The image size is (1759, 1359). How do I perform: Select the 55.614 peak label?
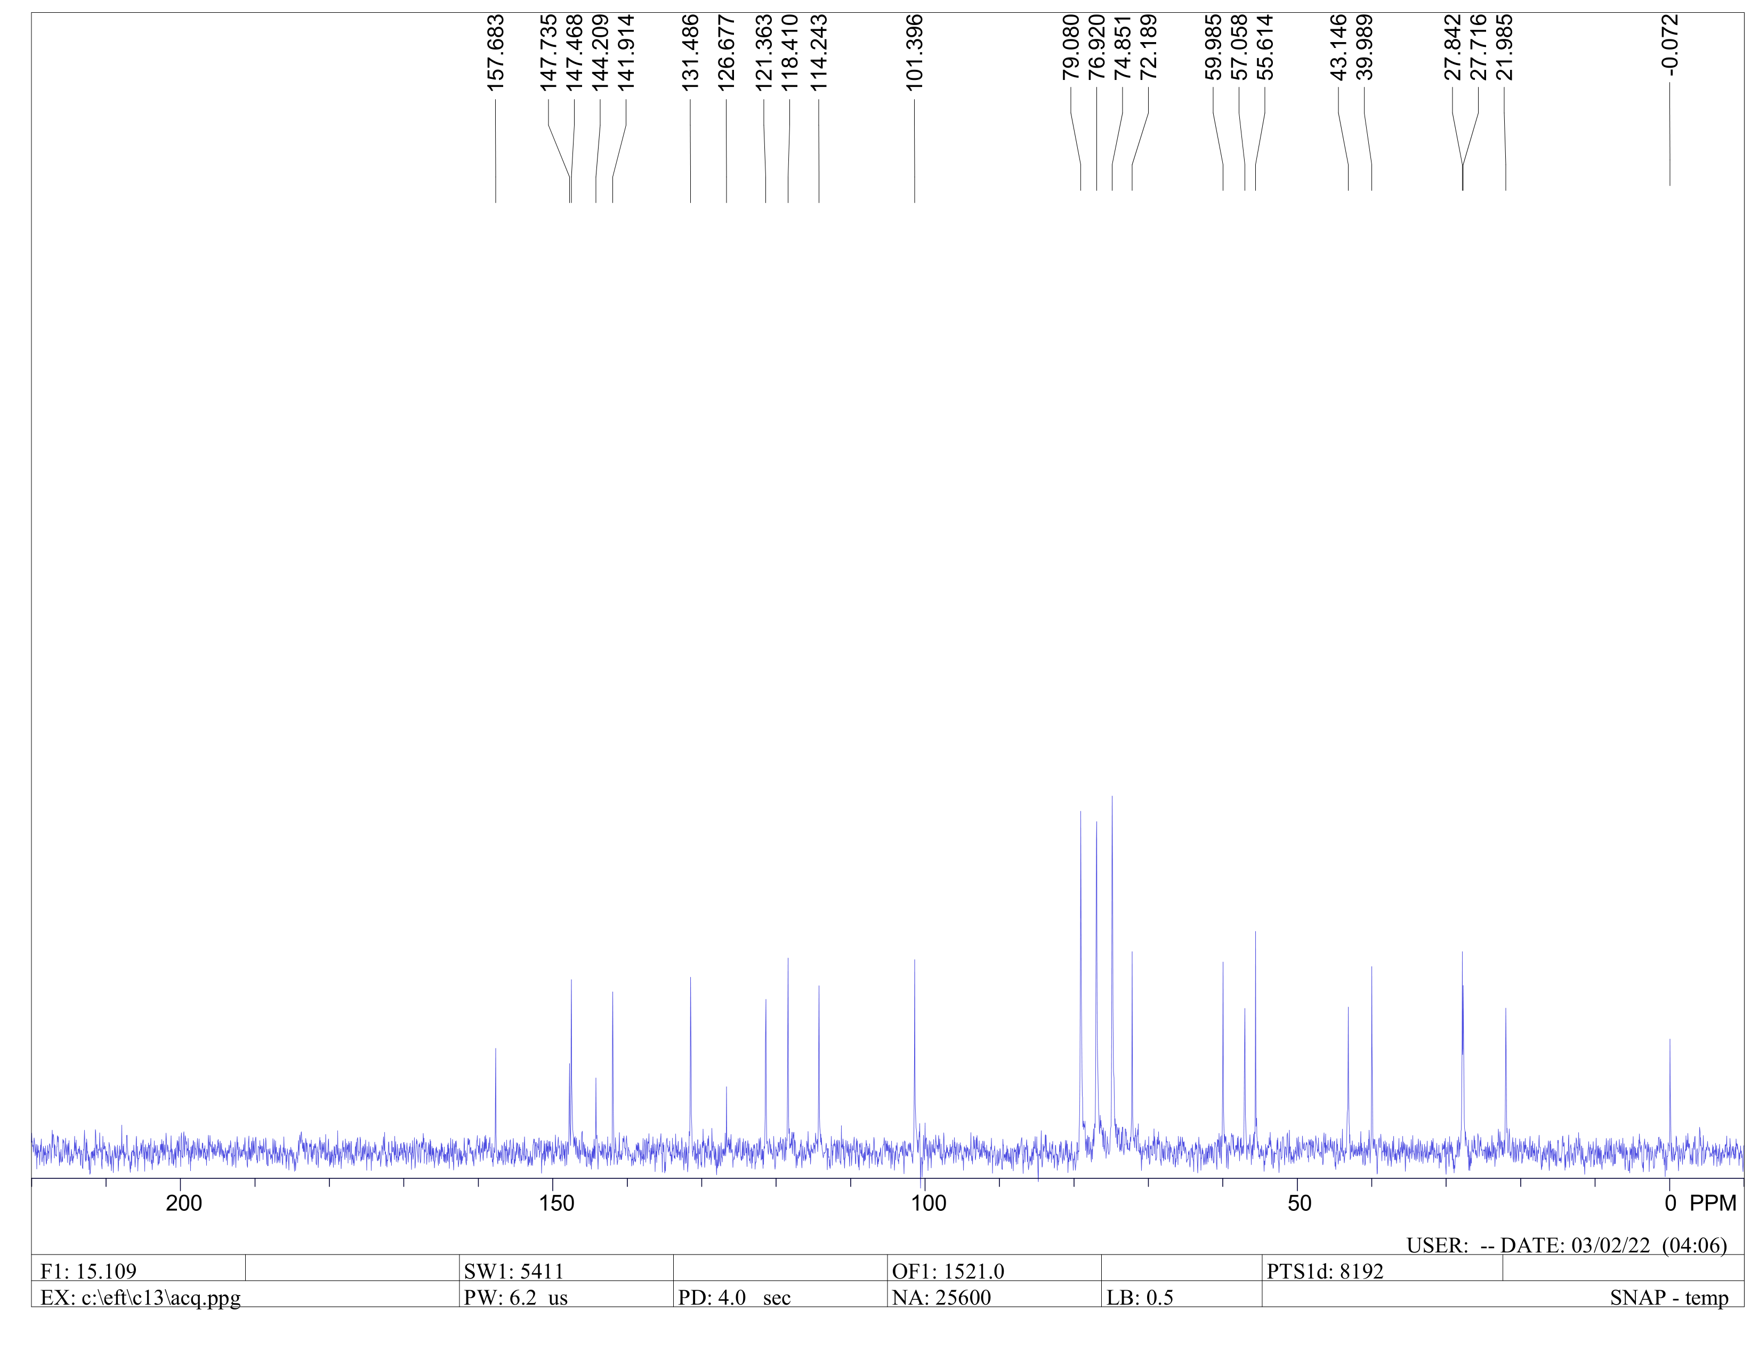[x=1264, y=47]
